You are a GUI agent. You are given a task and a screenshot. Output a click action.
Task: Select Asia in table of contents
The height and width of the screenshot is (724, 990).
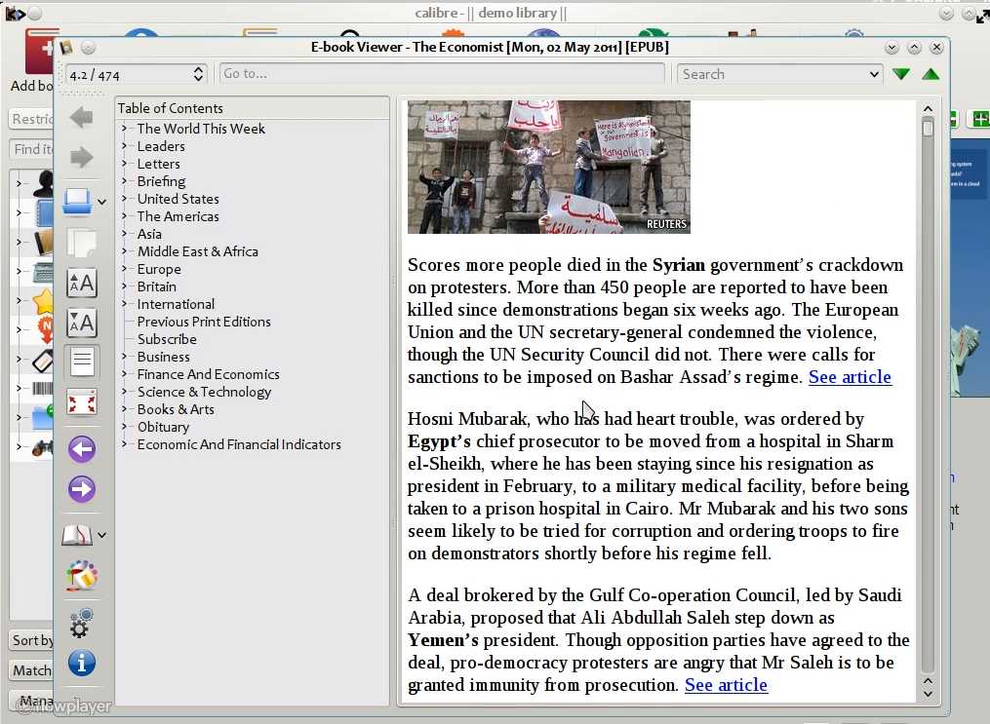pyautogui.click(x=149, y=234)
